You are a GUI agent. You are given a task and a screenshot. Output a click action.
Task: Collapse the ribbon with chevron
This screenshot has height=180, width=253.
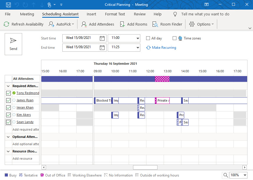tap(250, 28)
